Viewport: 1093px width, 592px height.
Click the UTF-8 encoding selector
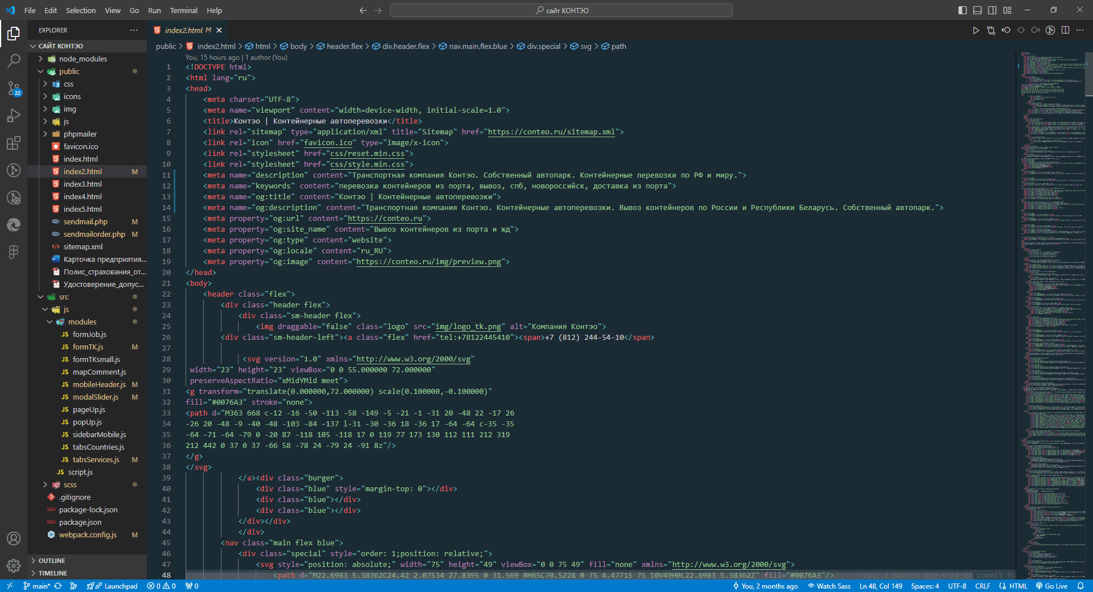click(957, 586)
